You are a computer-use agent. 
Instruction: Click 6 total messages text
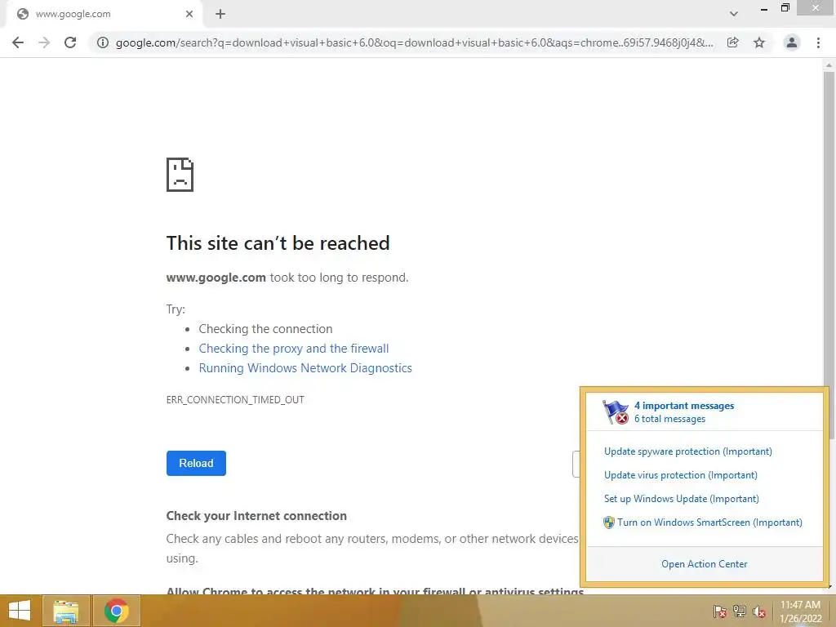pyautogui.click(x=669, y=419)
